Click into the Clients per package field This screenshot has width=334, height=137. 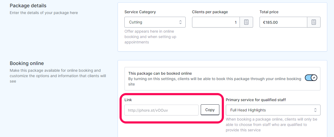click(x=216, y=22)
